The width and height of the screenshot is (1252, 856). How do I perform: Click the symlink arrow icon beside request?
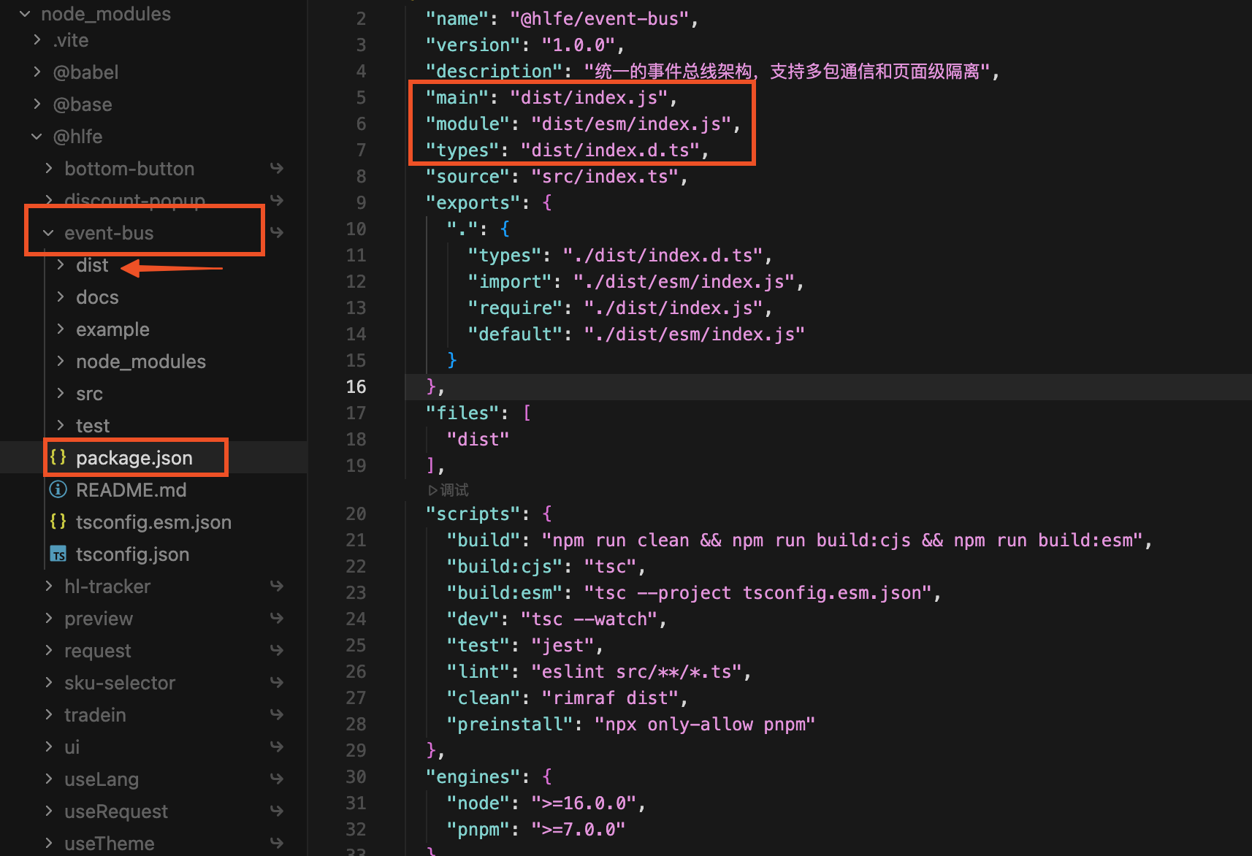(x=277, y=650)
